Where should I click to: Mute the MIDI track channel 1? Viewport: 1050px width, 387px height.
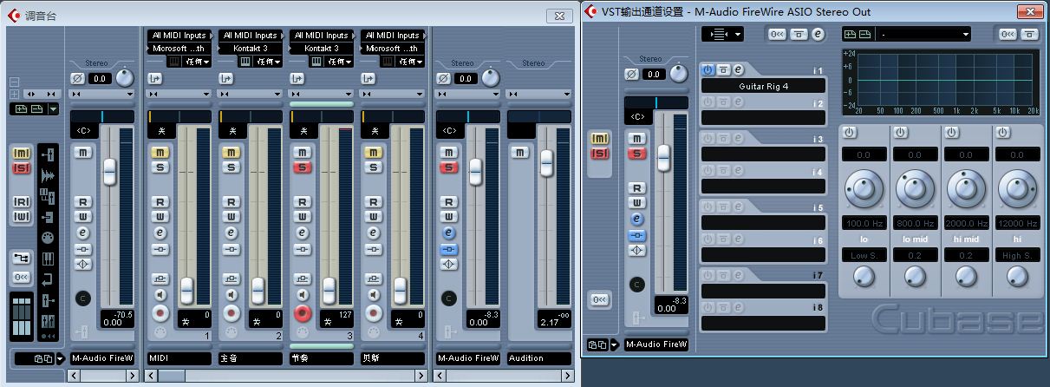[160, 152]
